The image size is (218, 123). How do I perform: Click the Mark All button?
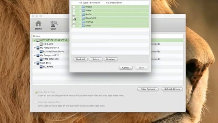tap(80, 59)
